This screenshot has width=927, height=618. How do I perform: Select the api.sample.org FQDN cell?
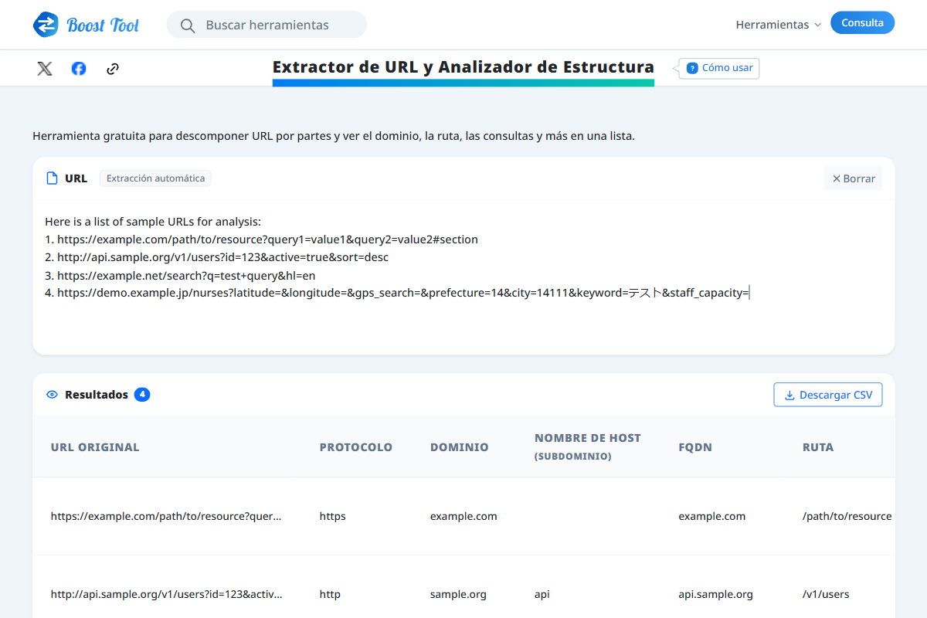point(715,594)
